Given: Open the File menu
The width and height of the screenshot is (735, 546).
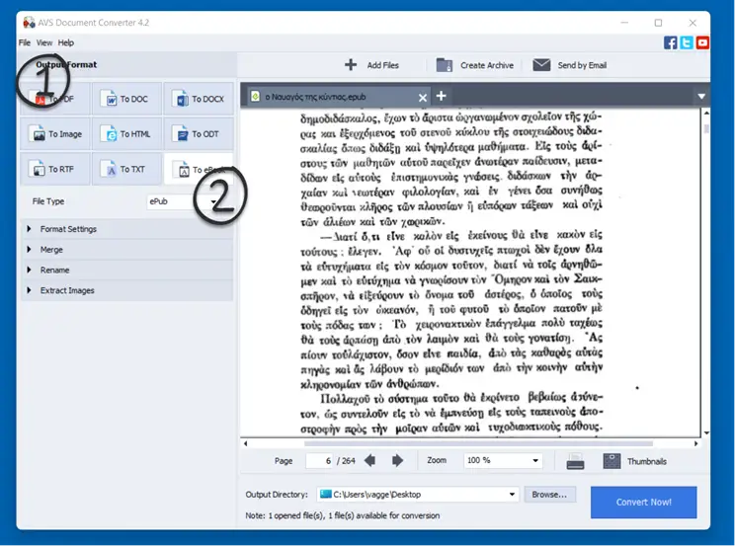Looking at the screenshot, I should pyautogui.click(x=25, y=42).
